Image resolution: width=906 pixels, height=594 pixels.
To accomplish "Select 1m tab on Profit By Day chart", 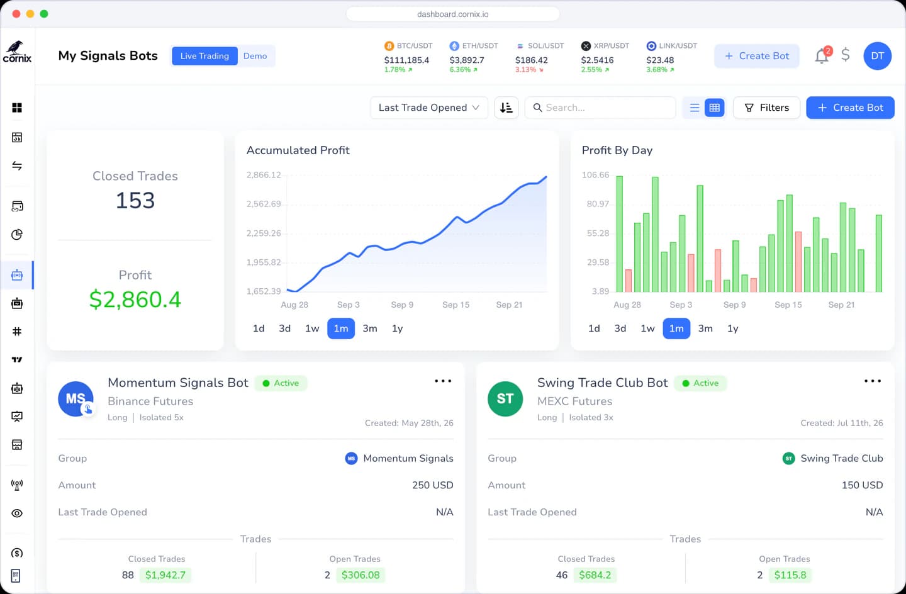I will (x=676, y=328).
